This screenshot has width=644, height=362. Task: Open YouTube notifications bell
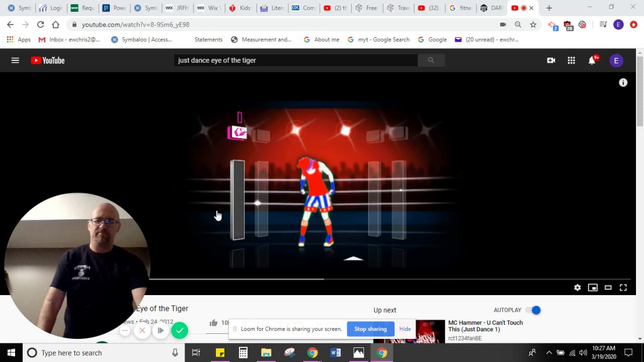click(x=592, y=60)
